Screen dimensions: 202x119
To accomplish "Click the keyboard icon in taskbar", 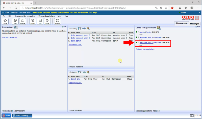I will pos(192,115).
